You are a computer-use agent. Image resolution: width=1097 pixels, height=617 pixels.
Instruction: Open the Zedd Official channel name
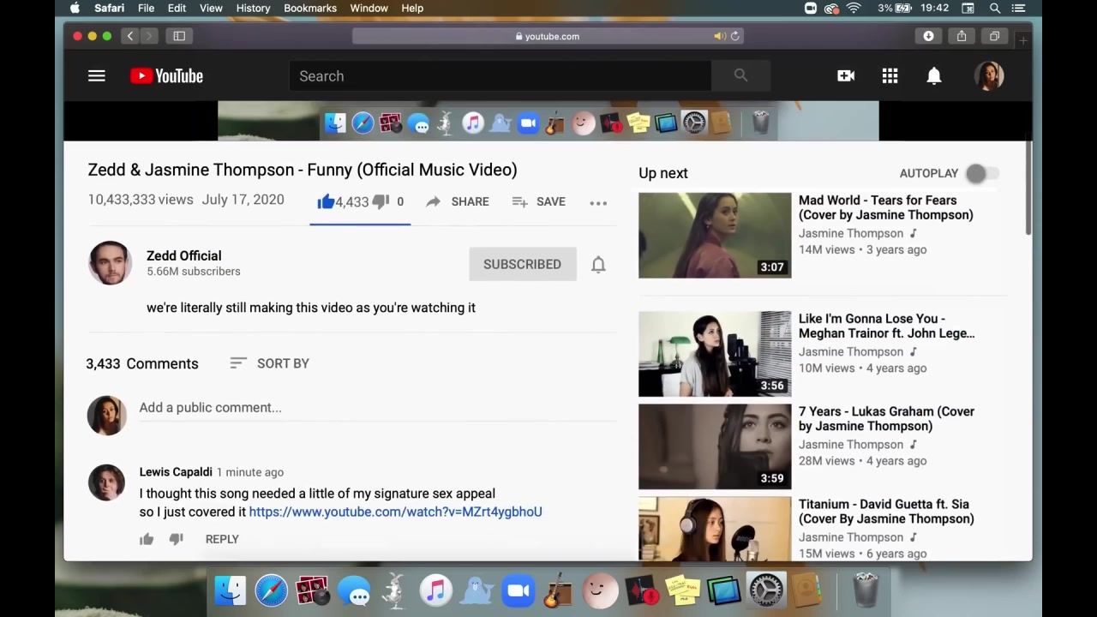tap(183, 255)
